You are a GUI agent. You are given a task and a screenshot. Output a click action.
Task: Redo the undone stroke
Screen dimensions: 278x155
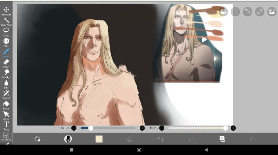191,139
